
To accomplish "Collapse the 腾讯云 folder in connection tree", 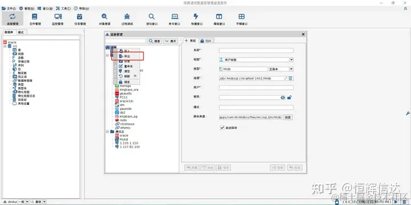I will point(107,132).
